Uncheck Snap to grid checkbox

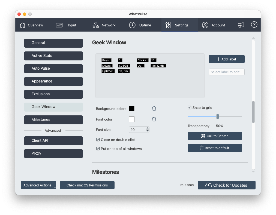click(x=189, y=107)
